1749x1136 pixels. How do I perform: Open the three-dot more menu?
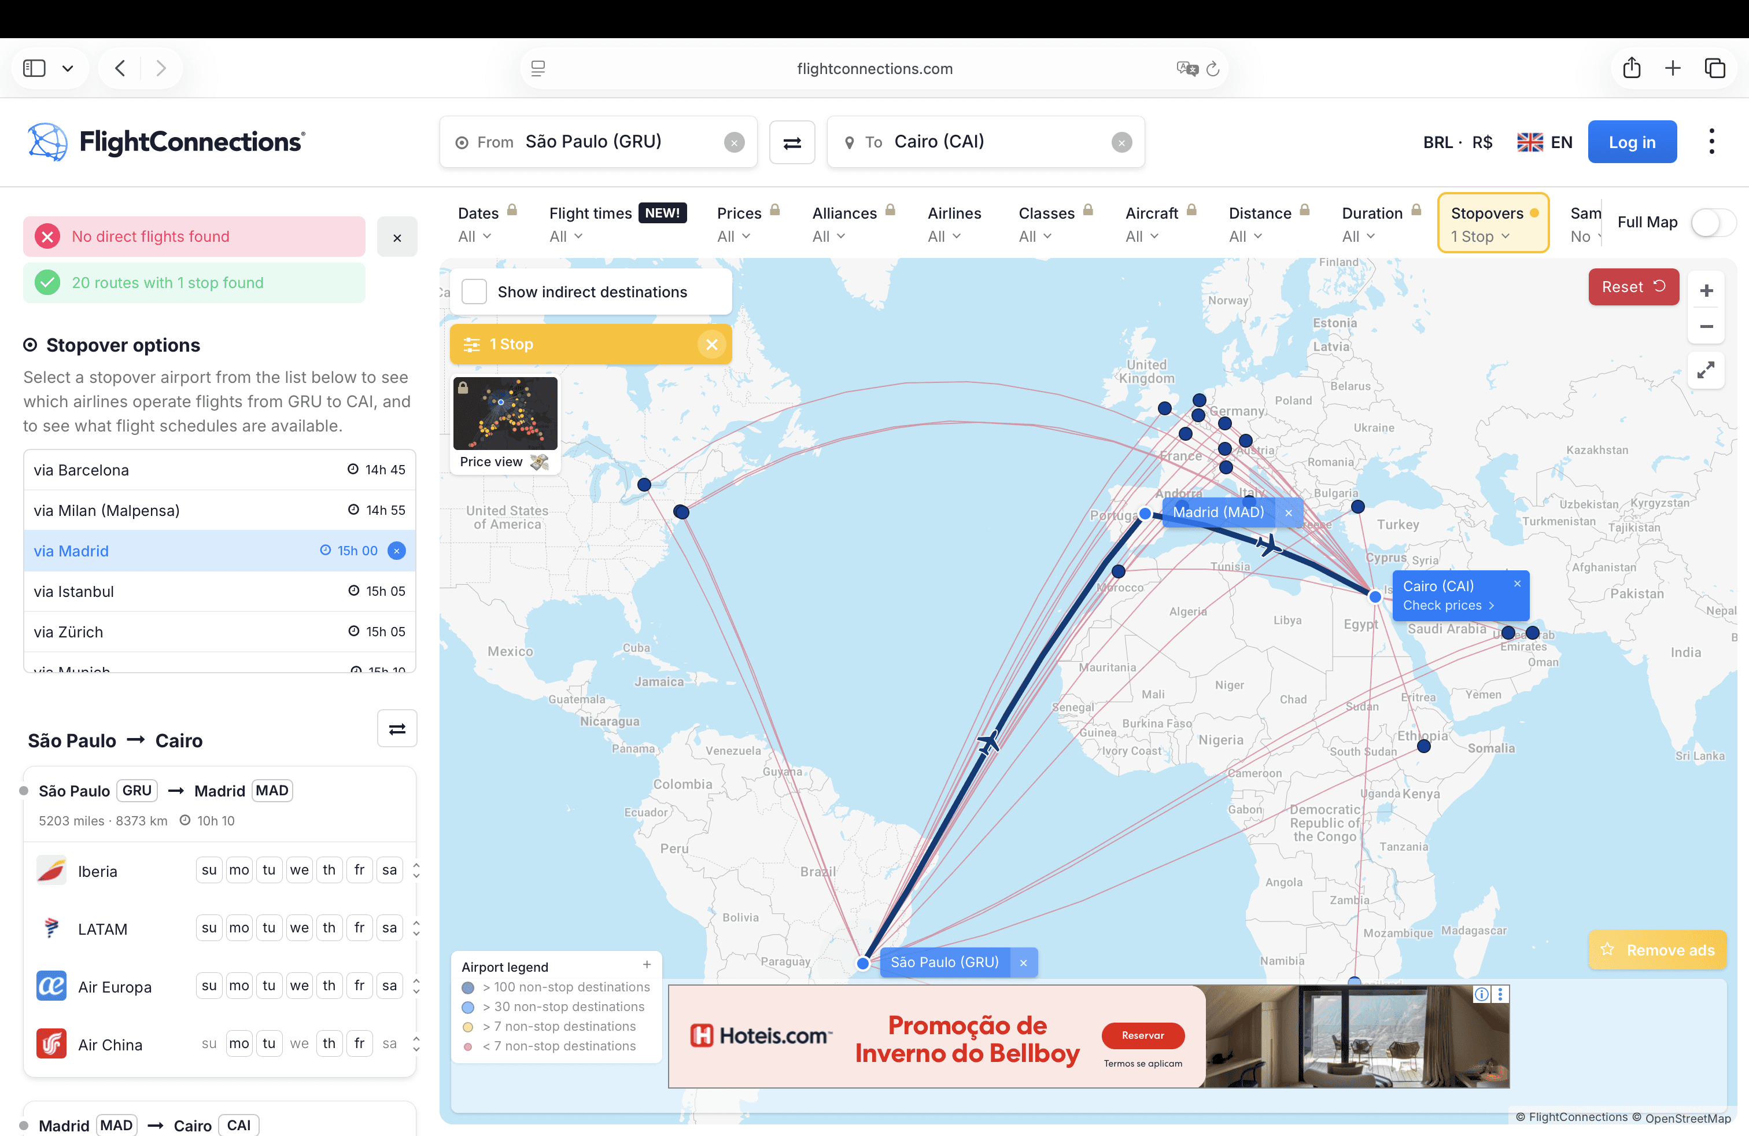[1711, 142]
